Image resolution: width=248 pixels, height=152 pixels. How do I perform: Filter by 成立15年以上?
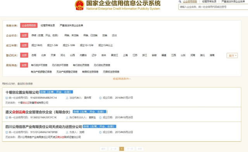coord(105,46)
